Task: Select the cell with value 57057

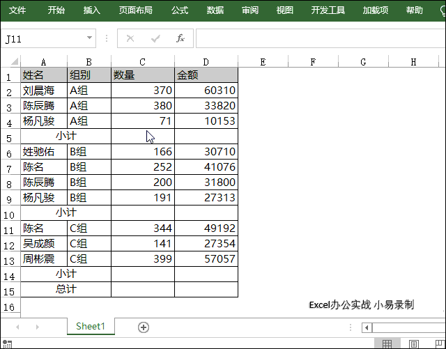Action: pos(206,259)
